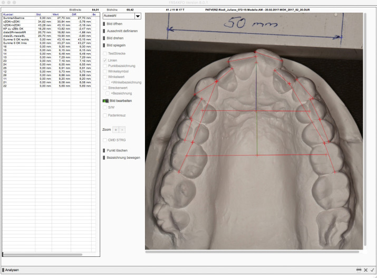Click Punkt löschen button
Image resolution: width=377 pixels, height=278 pixels.
pyautogui.click(x=115, y=150)
